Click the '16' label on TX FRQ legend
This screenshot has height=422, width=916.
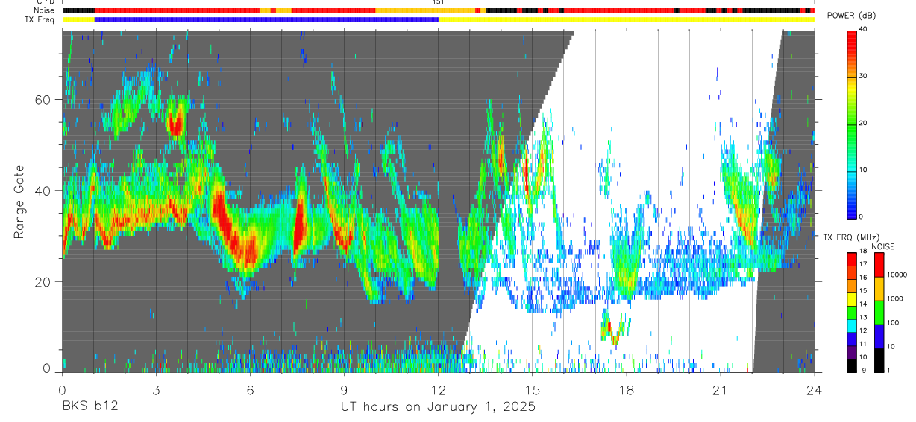pos(862,277)
